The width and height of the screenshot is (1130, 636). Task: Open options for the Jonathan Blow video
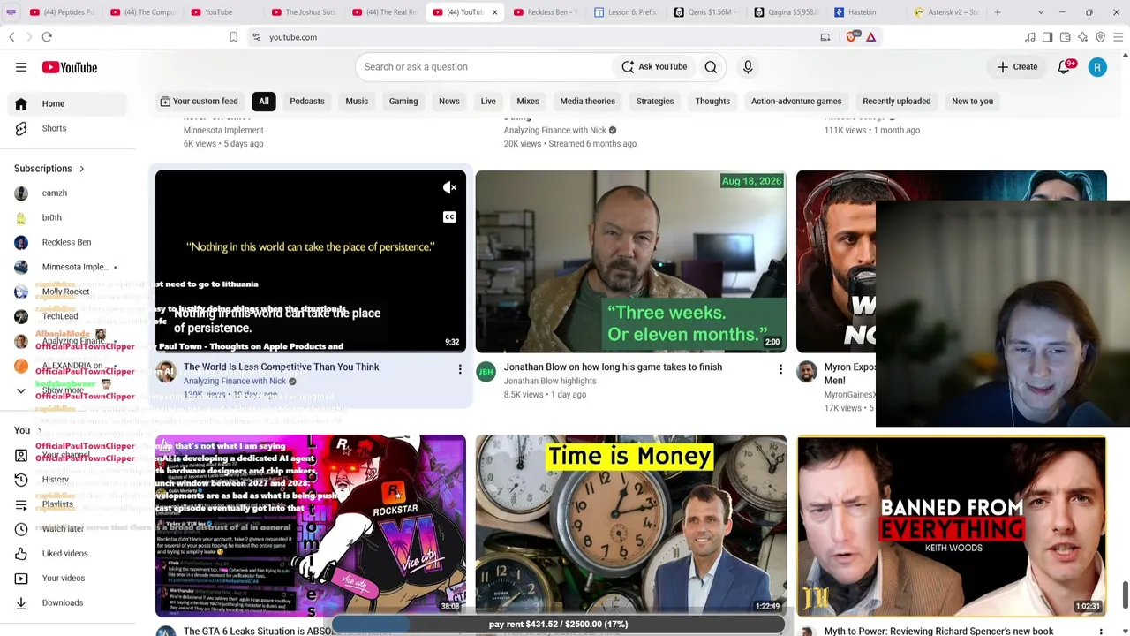pyautogui.click(x=780, y=369)
